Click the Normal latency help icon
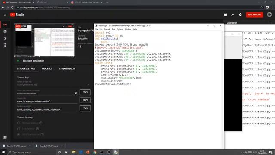275x155 pixels. click(41, 123)
